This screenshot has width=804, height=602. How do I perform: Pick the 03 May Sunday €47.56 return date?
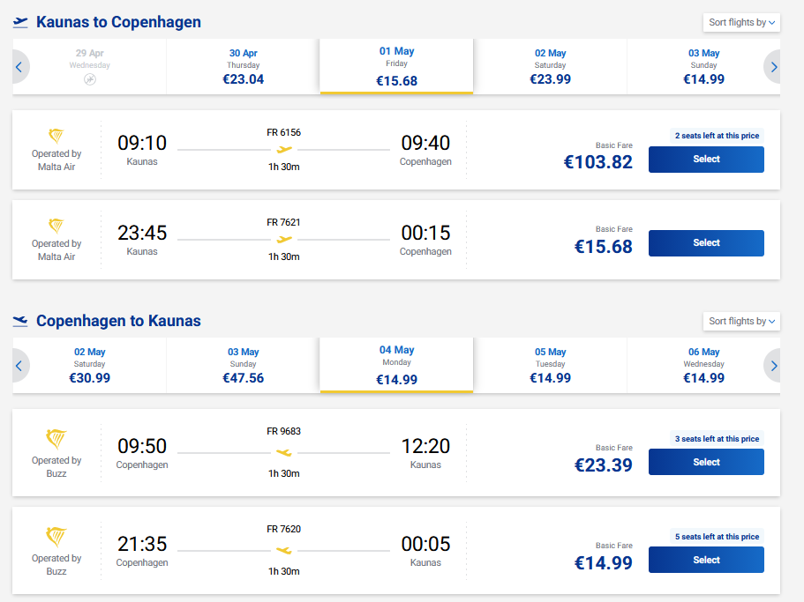tap(243, 366)
